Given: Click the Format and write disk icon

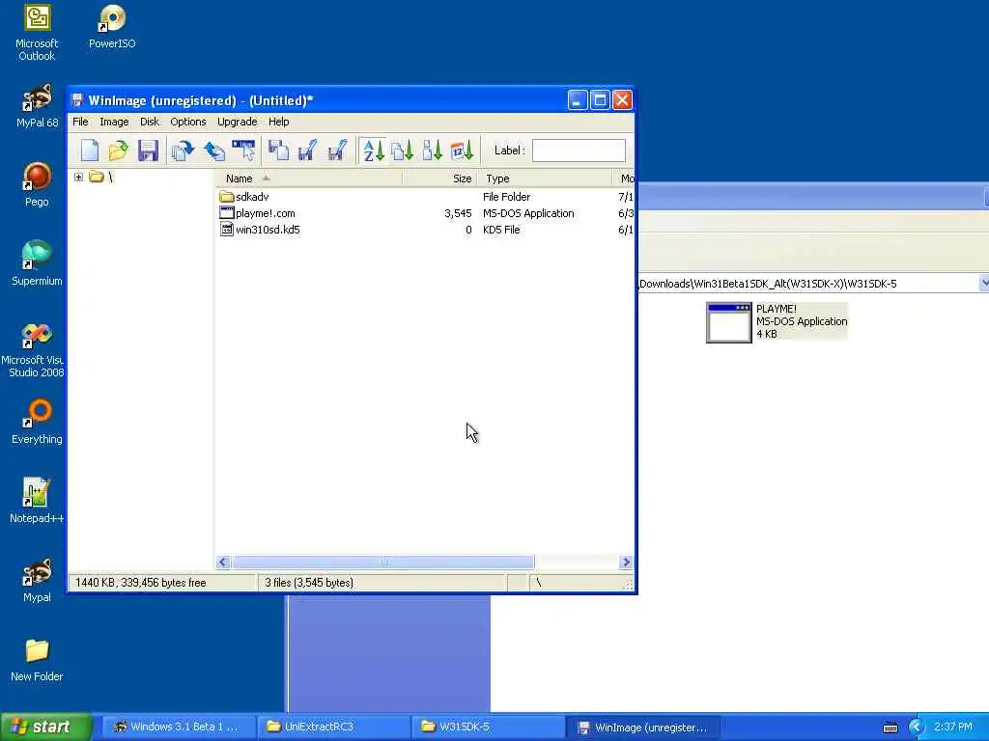Looking at the screenshot, I should pos(337,151).
